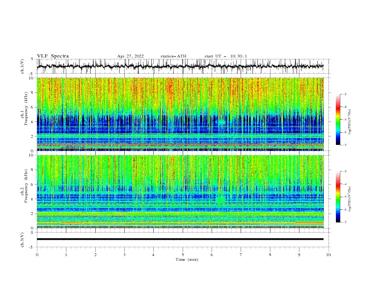Screen dimensions: 370x286
Task: Select the ch.1 "Frequency (kHz)" axis label
Action: (x=26, y=108)
